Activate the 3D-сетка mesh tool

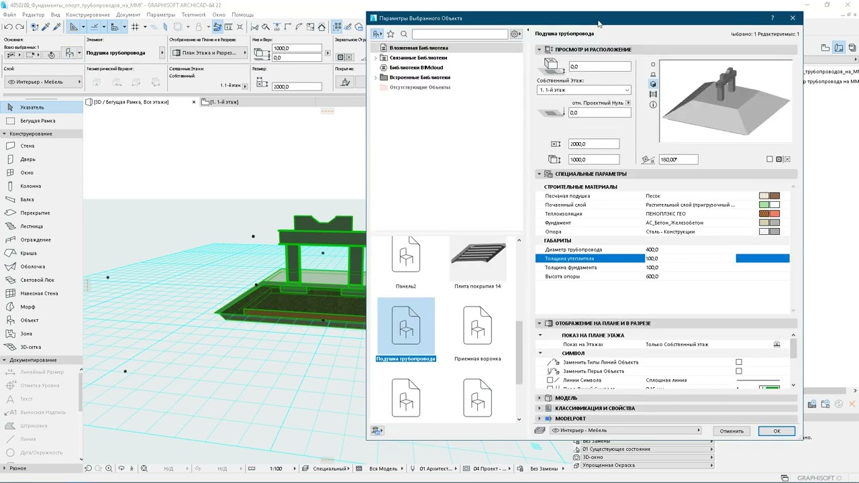40,347
